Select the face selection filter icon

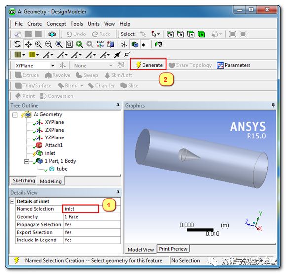pos(191,34)
